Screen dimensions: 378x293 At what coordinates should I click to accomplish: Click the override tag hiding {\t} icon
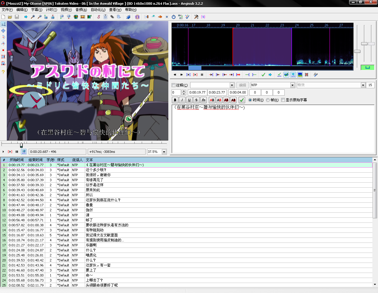pos(203,17)
